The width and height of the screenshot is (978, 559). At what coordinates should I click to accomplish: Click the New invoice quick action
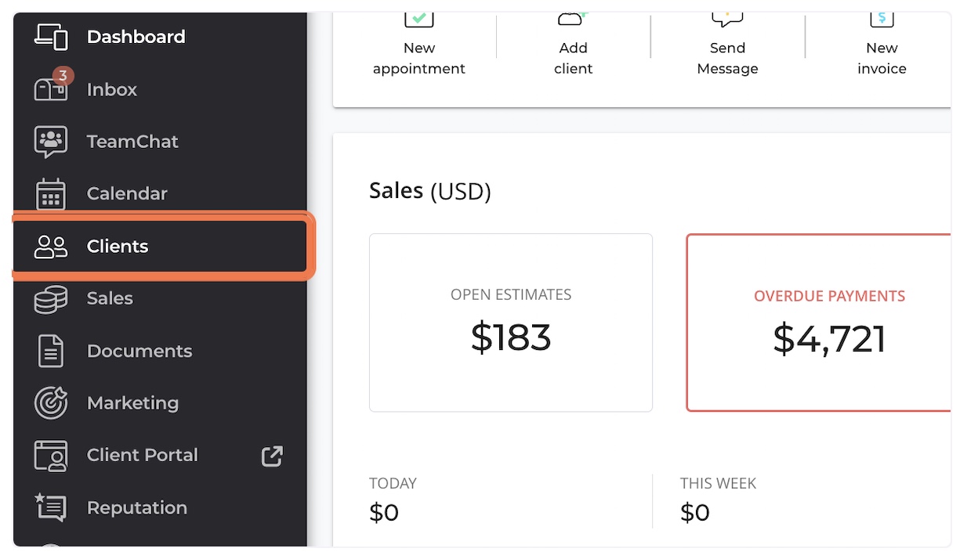[x=882, y=47]
